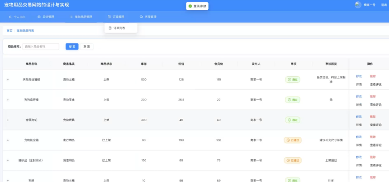Expand the 狗粮 row with plus

click(x=8, y=181)
